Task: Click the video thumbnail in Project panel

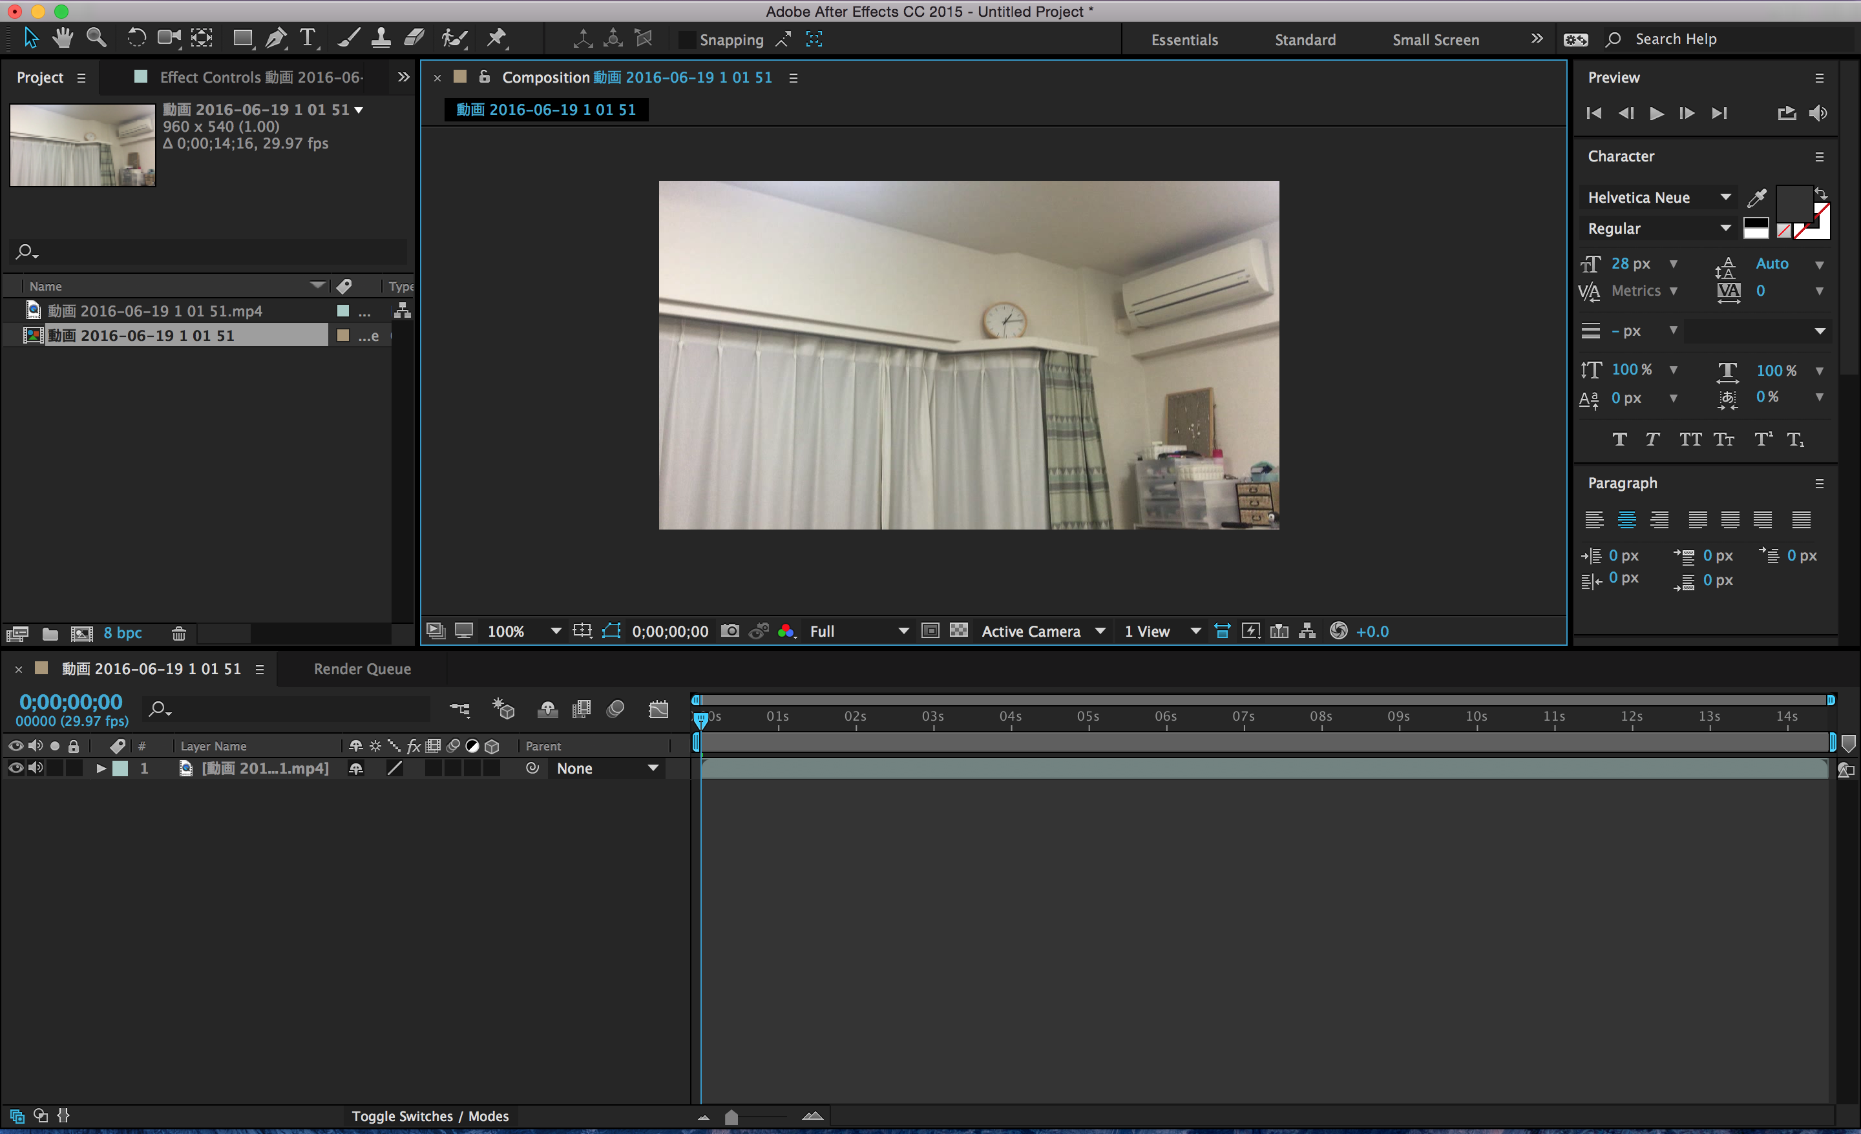Action: pyautogui.click(x=83, y=145)
